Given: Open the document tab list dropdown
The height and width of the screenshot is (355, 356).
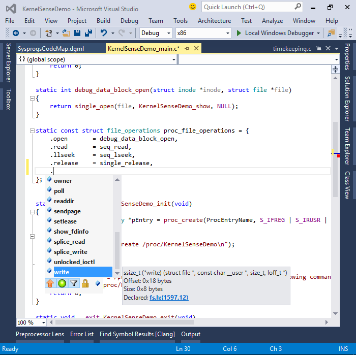Looking at the screenshot, I should click(337, 49).
